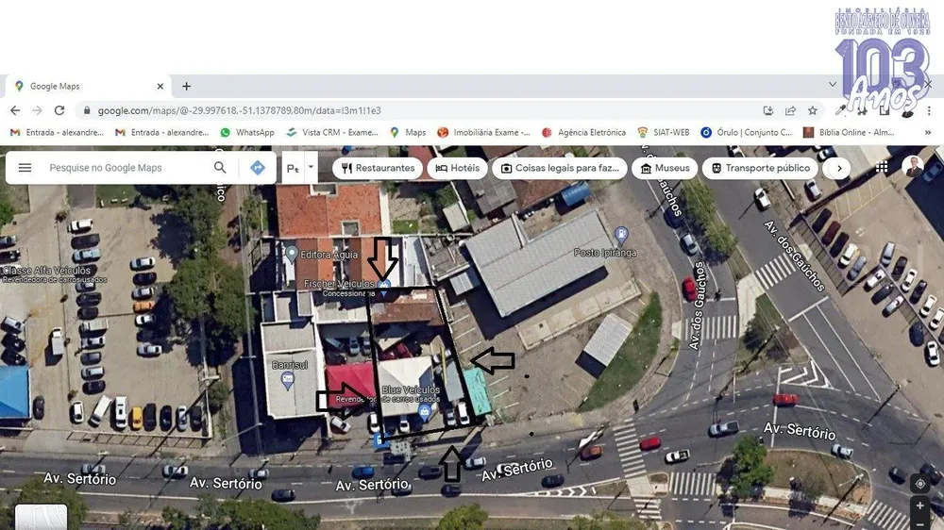Open the map layers thumbnail
The height and width of the screenshot is (530, 944).
click(41, 518)
